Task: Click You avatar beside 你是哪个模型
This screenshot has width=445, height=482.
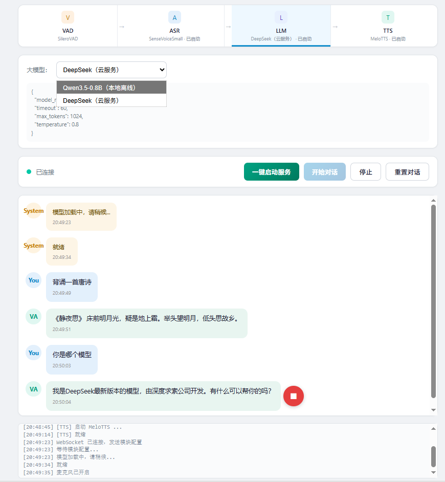Action: point(33,353)
